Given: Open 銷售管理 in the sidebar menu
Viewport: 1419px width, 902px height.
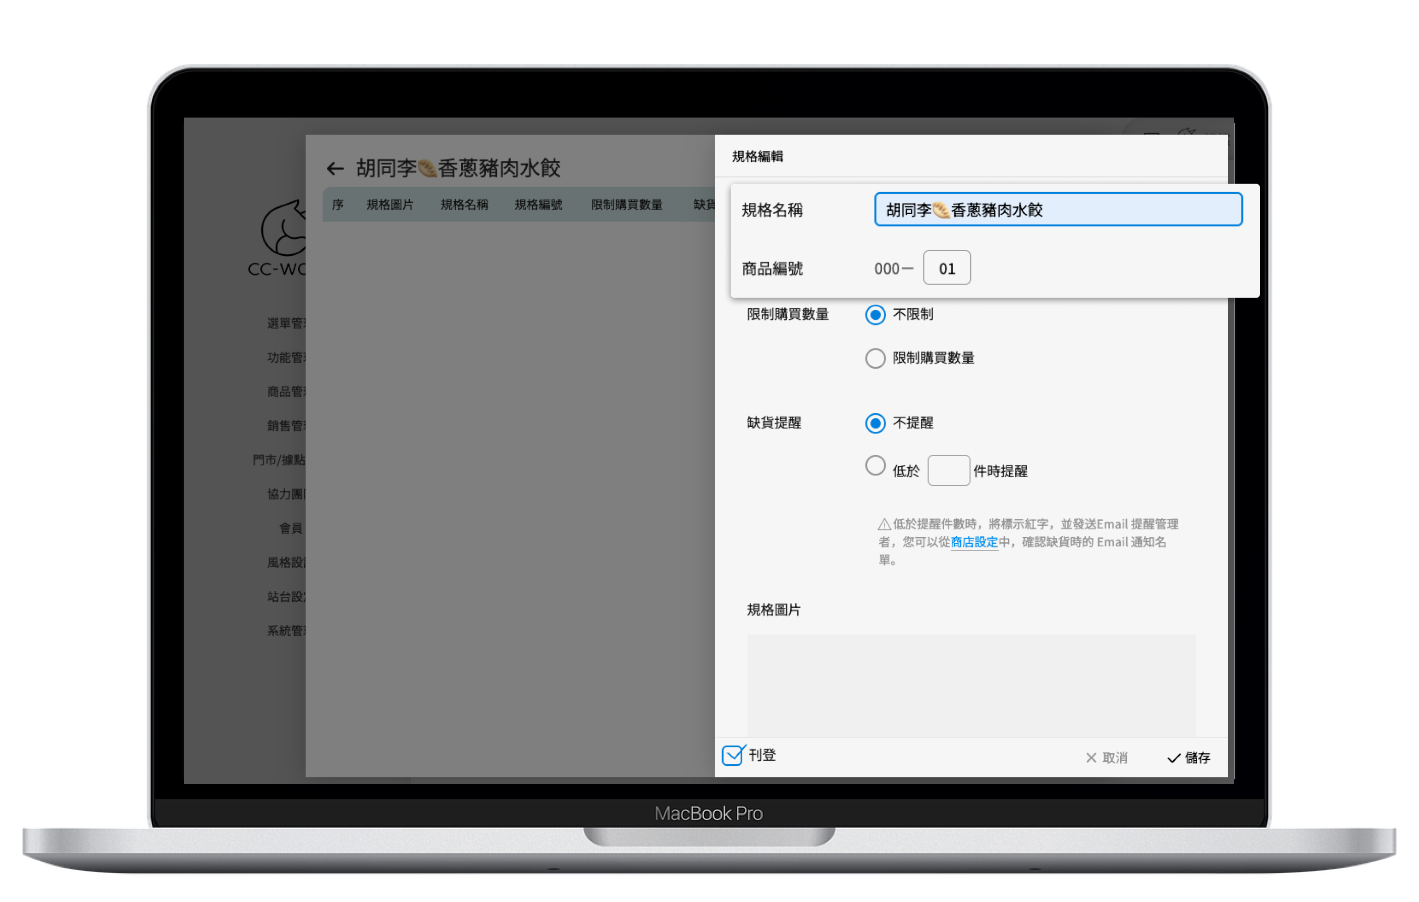Looking at the screenshot, I should click(x=287, y=426).
